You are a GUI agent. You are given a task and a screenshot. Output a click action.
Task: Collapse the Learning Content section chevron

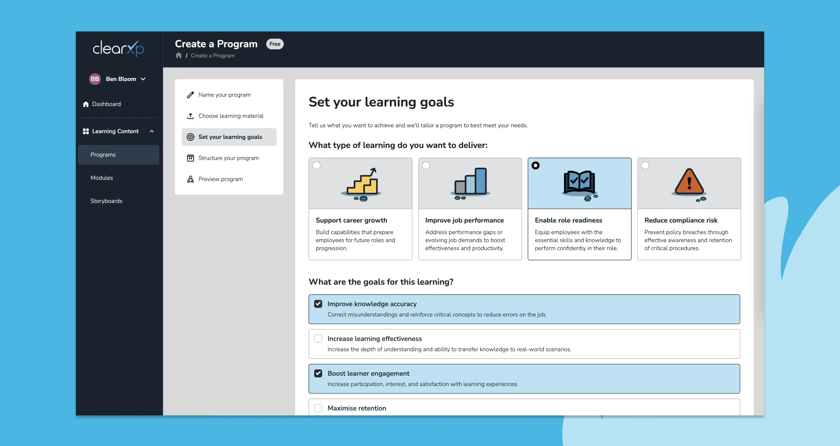point(152,131)
